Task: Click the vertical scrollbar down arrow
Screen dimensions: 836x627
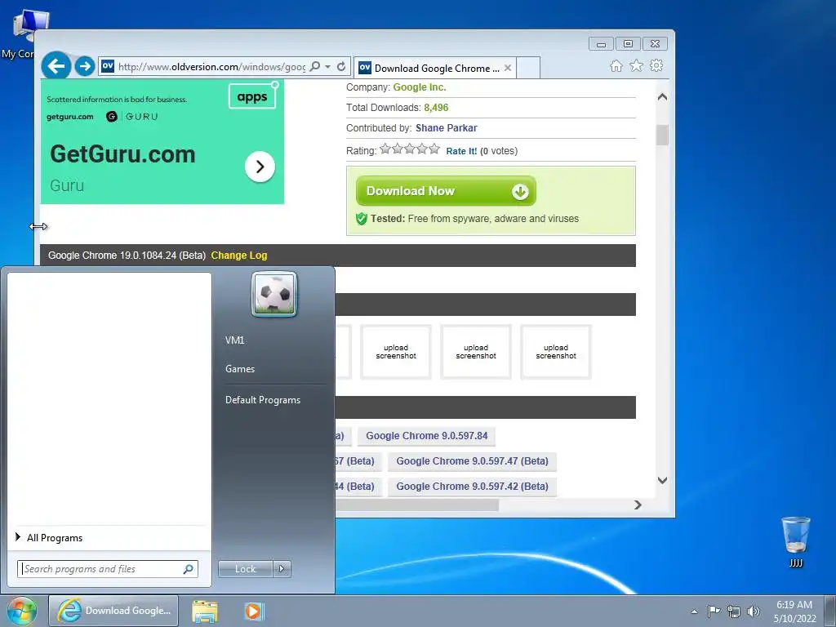Action: [x=662, y=480]
